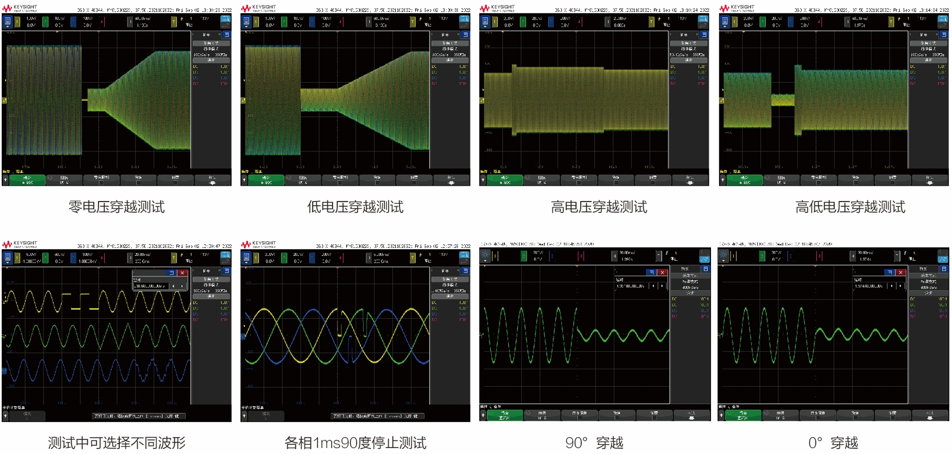Click blue channel 3 badge in waveform-selection scope
This screenshot has width=952, height=454.
click(x=73, y=257)
